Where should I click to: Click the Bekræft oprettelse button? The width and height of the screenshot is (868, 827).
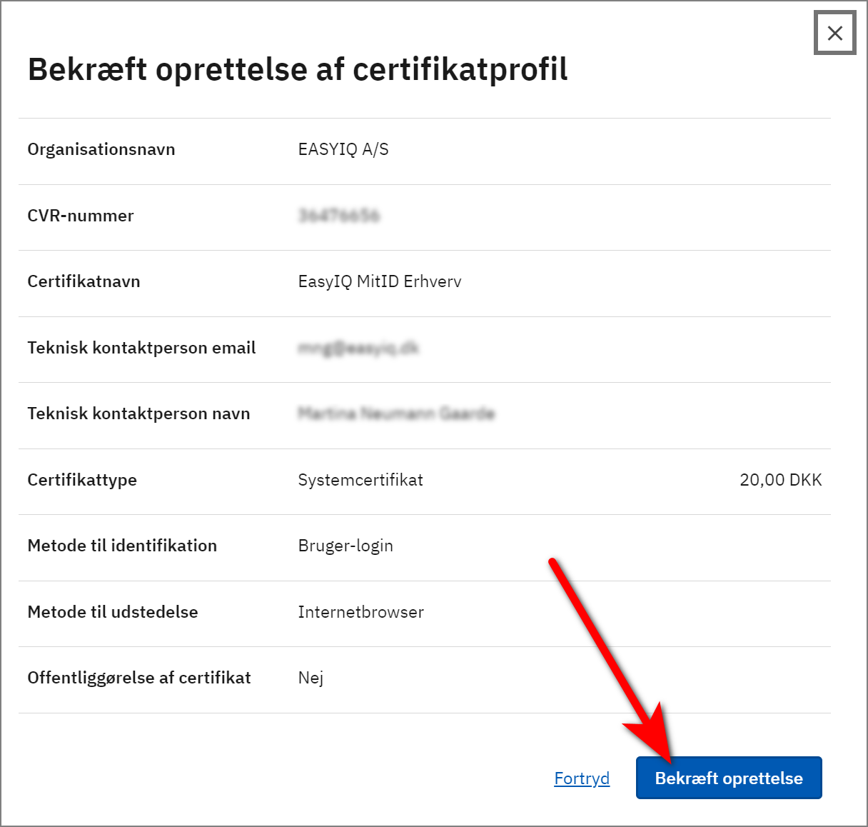click(x=729, y=778)
